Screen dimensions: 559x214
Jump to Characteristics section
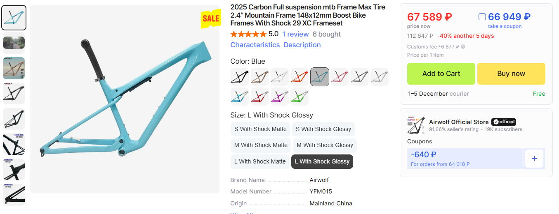[255, 45]
